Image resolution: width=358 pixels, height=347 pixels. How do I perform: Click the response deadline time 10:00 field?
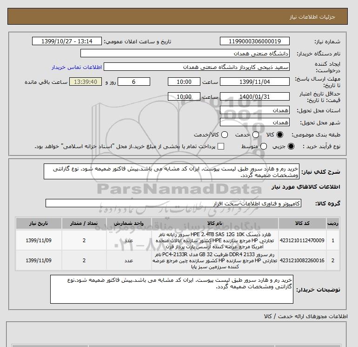pyautogui.click(x=184, y=82)
